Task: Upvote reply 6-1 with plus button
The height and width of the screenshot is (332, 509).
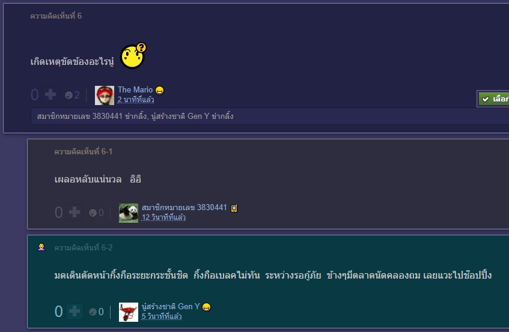Action: pos(75,213)
